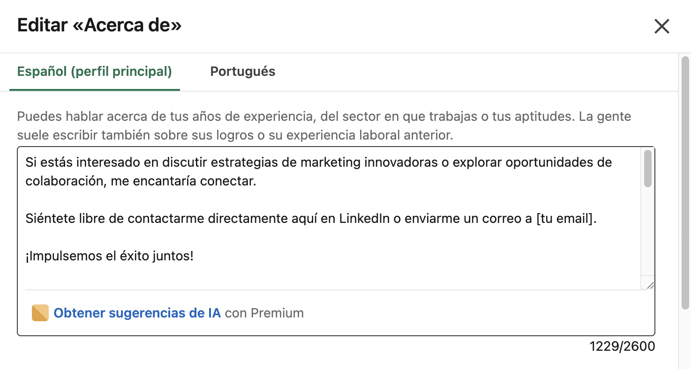The width and height of the screenshot is (691, 369).
Task: Click the 1229/2600 character counter
Action: [622, 346]
